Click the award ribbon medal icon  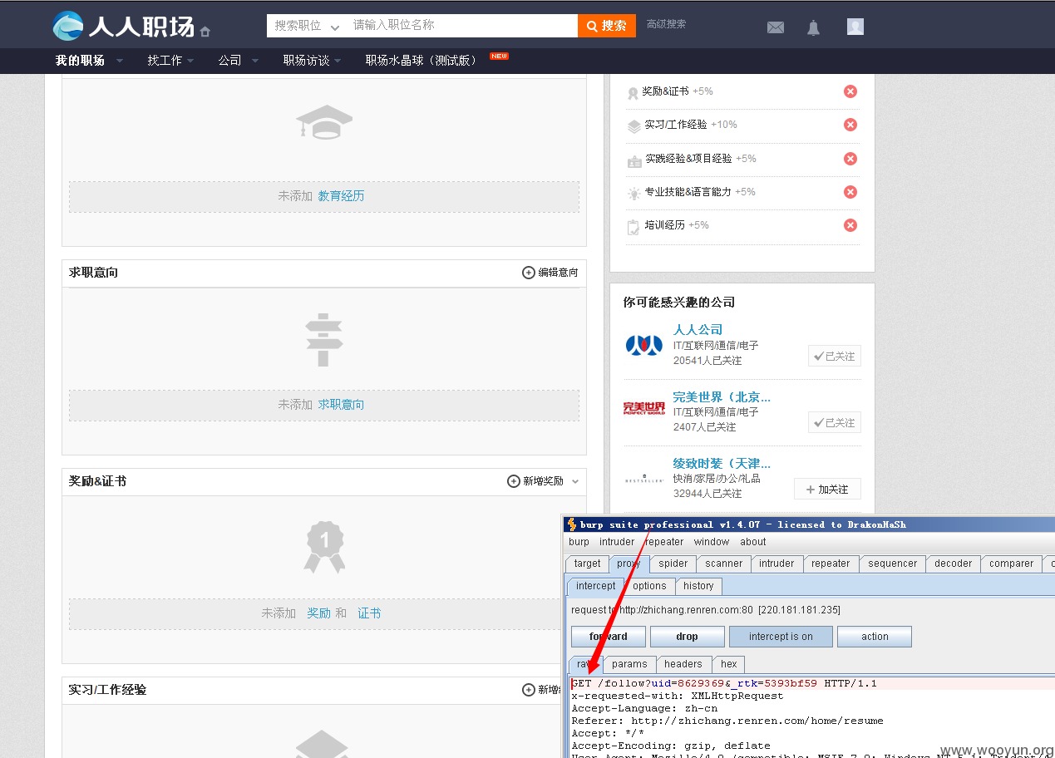(x=324, y=547)
